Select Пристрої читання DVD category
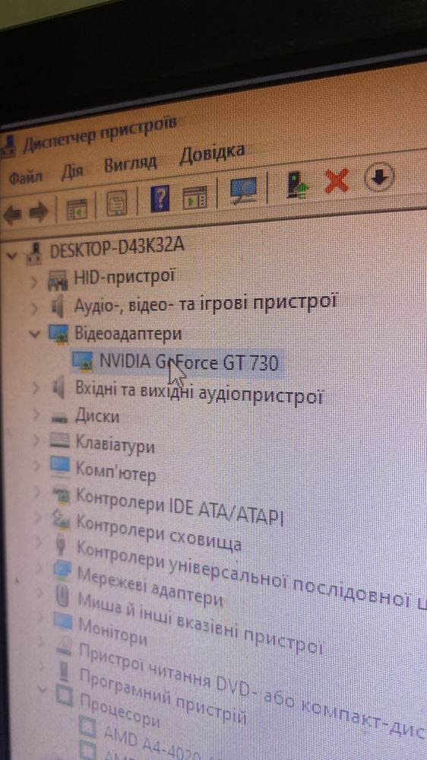 coord(251,690)
